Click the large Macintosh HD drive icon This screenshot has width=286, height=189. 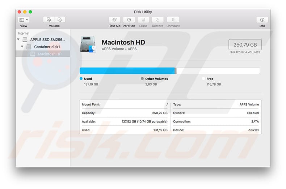pos(88,44)
